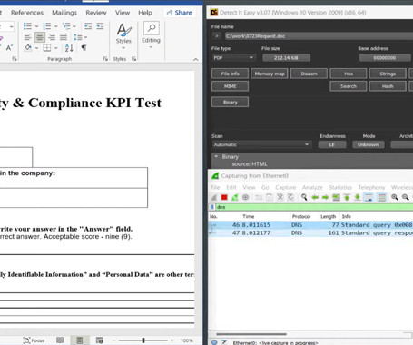Open the Hex viewer button
This screenshot has width=413, height=345.
tap(349, 74)
